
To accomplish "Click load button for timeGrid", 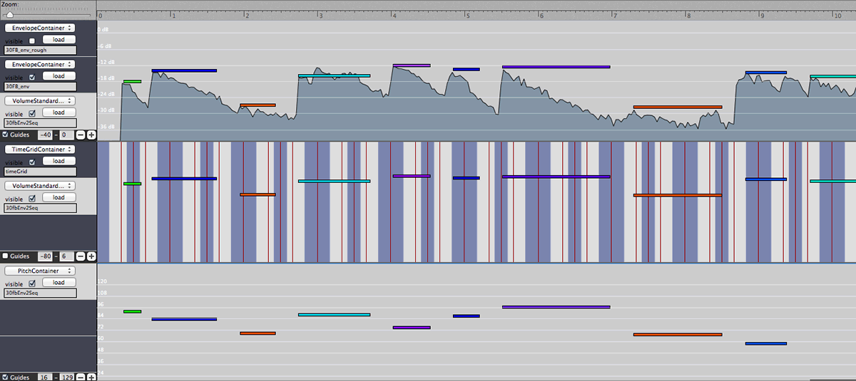I will click(x=58, y=162).
